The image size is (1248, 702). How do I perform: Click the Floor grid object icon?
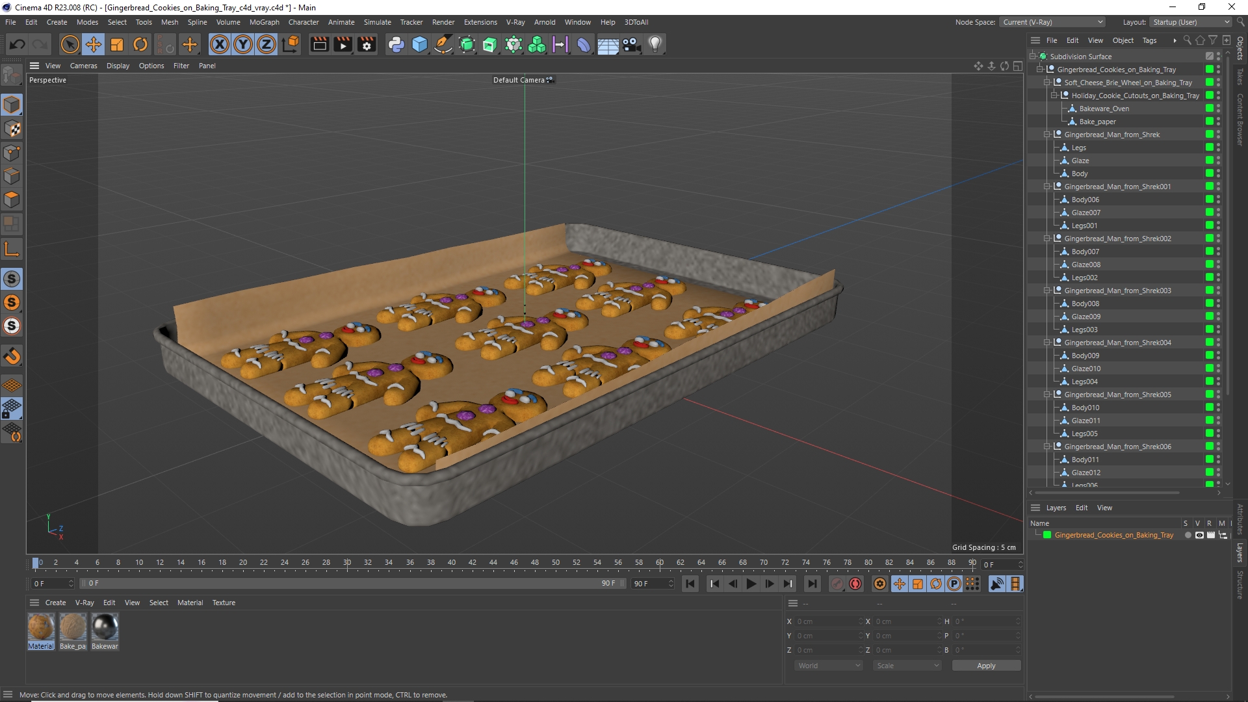pos(608,44)
